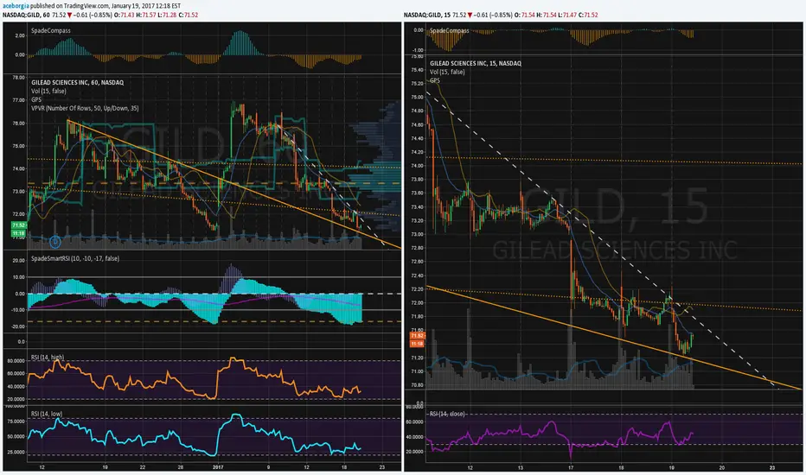
Task: Click the dividend D marker on the 60-minute chart
Action: click(x=55, y=241)
